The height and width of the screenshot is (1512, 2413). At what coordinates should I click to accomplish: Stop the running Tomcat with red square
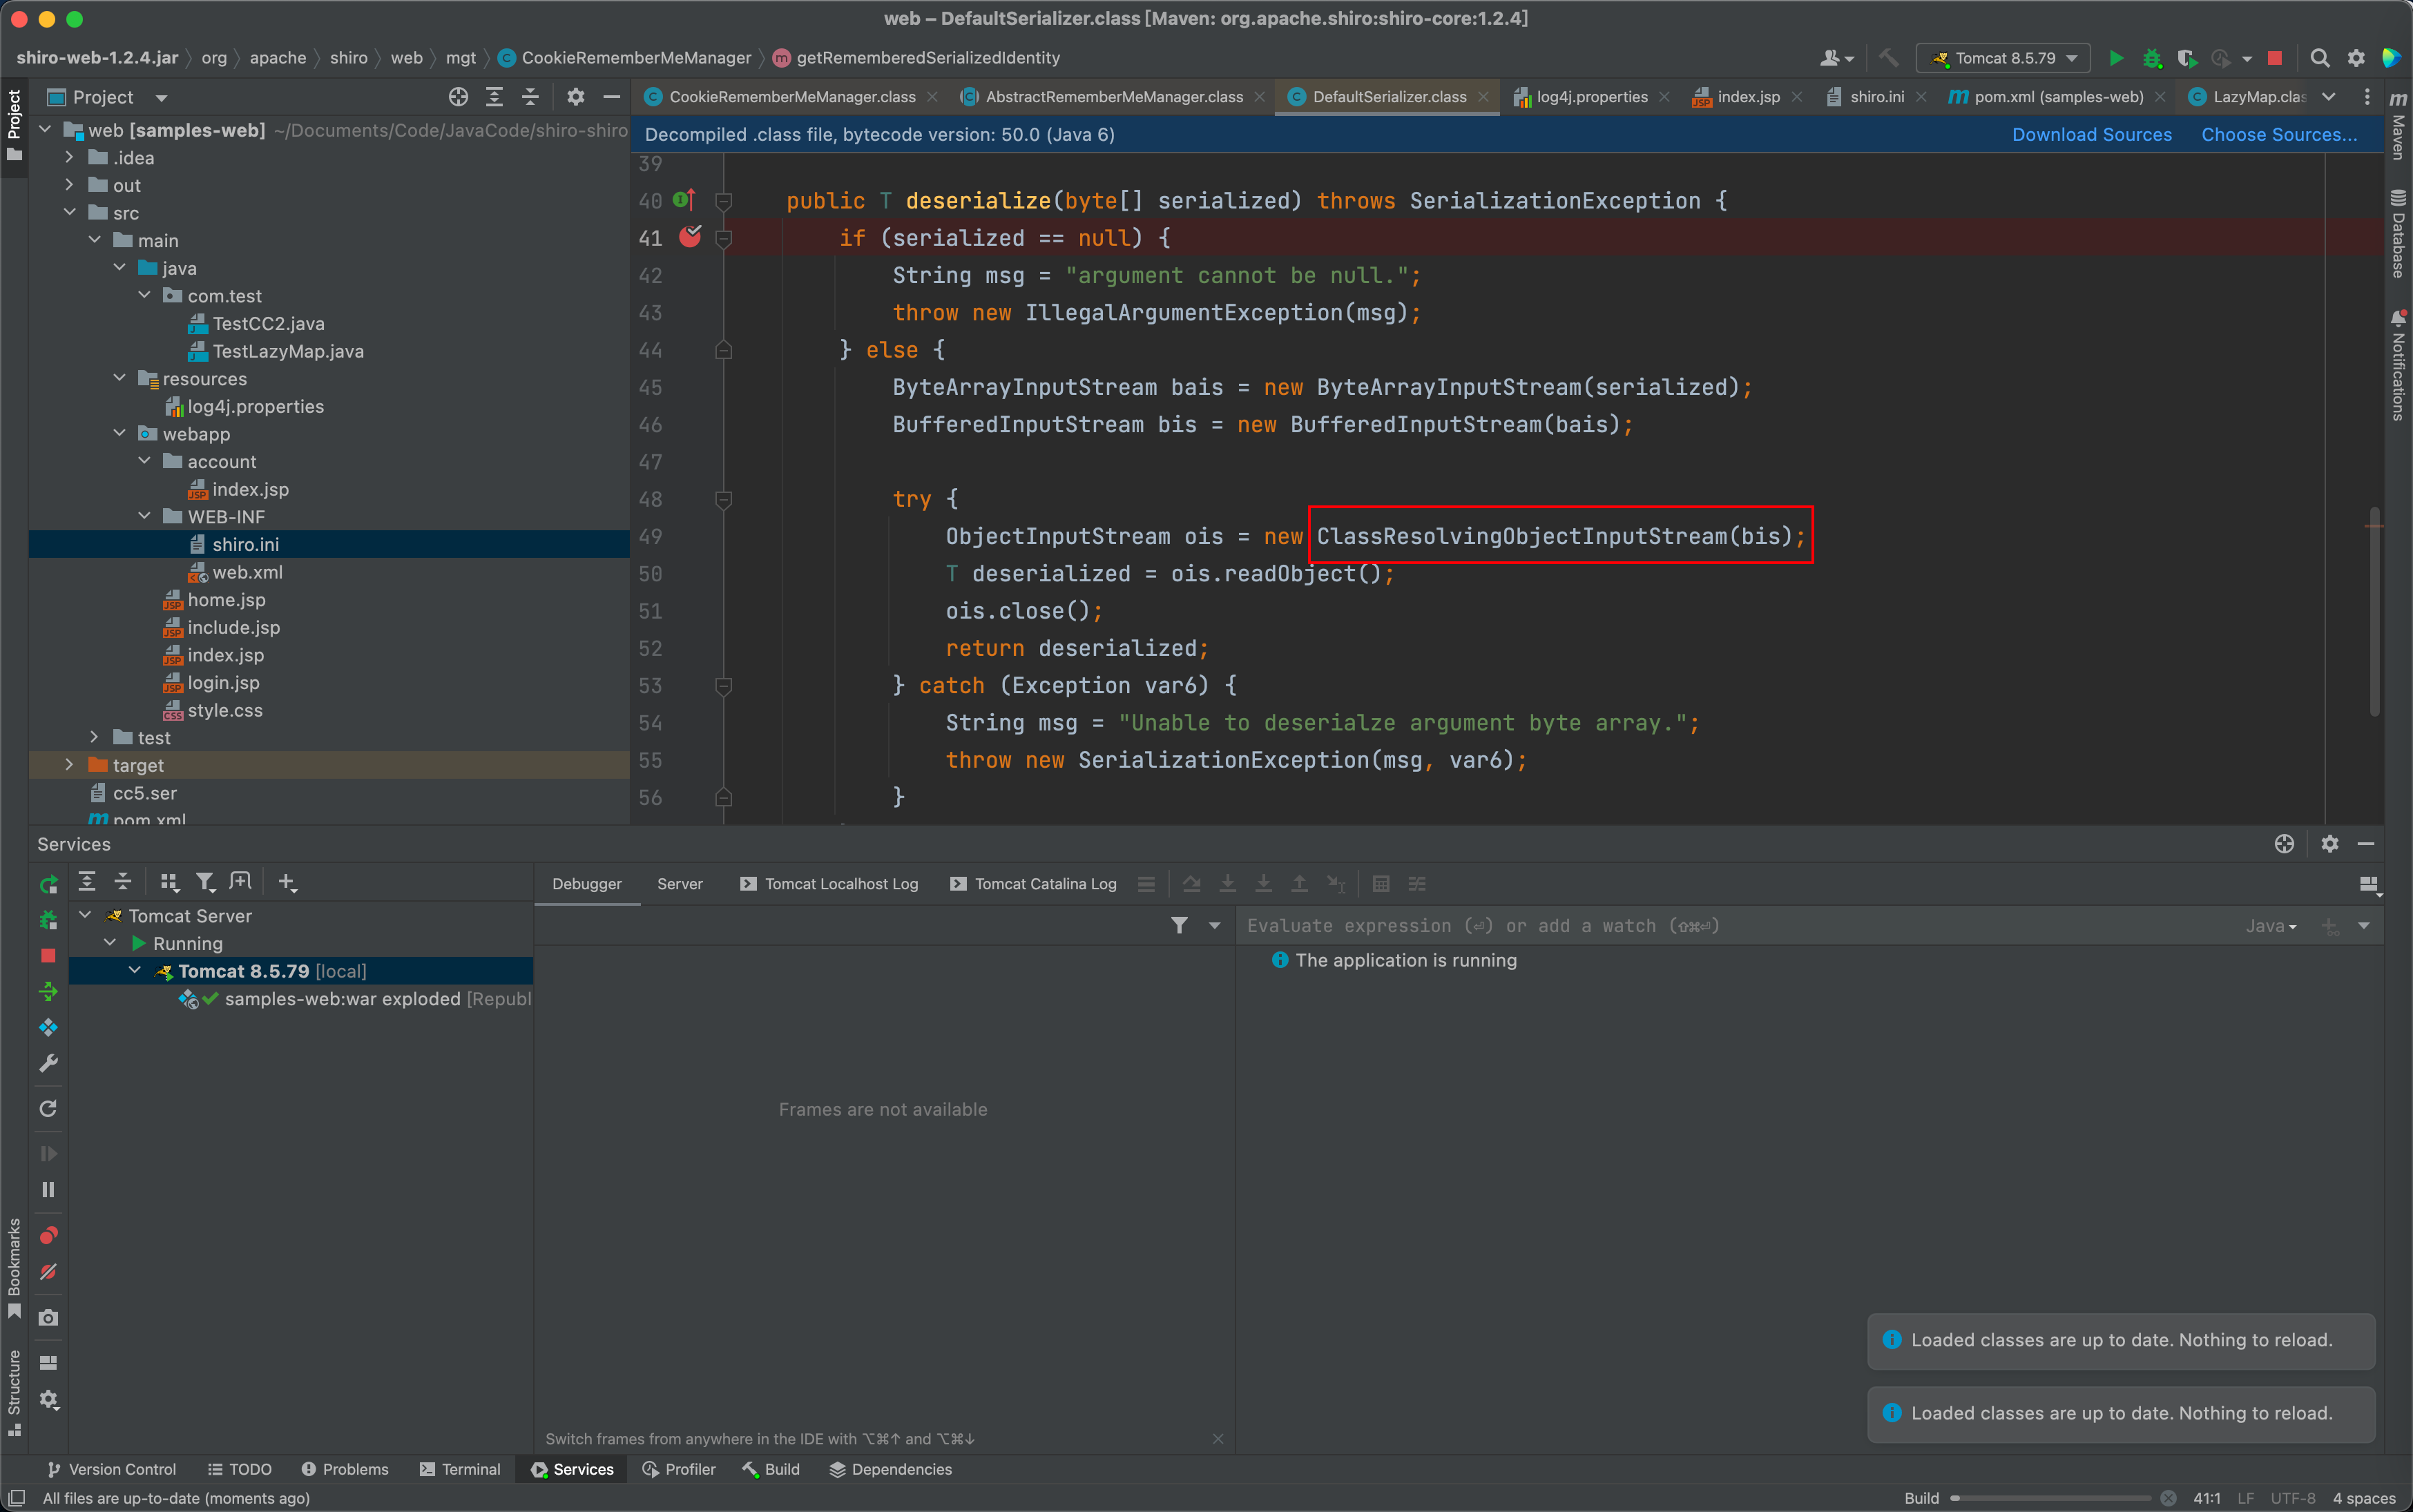click(2274, 58)
